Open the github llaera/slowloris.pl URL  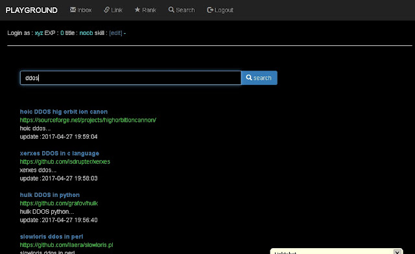tap(66, 245)
